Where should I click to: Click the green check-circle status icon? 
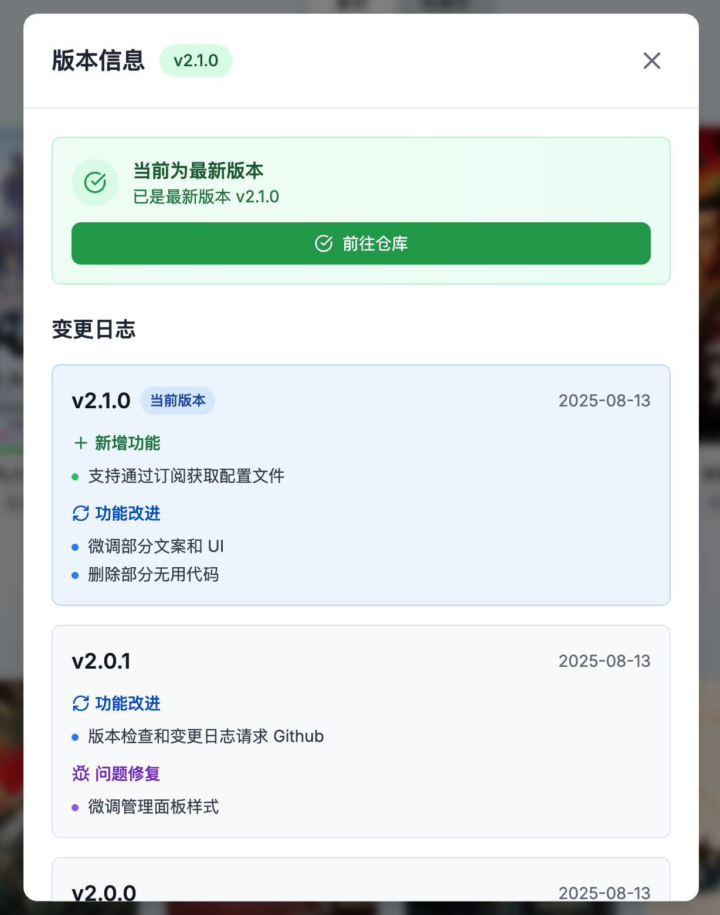[95, 182]
